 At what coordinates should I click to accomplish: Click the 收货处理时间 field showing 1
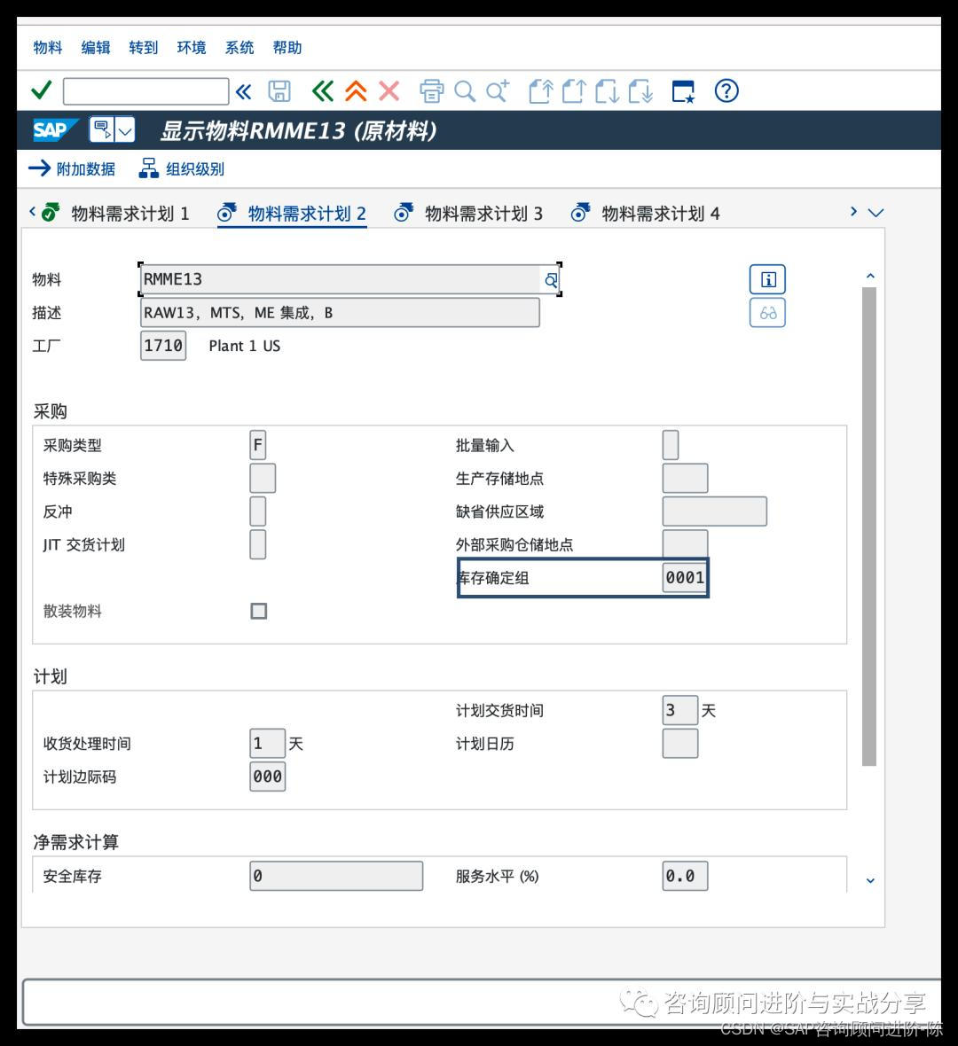[267, 743]
